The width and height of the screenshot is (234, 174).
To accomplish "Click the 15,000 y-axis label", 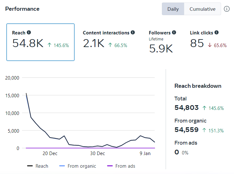I will (12, 96).
